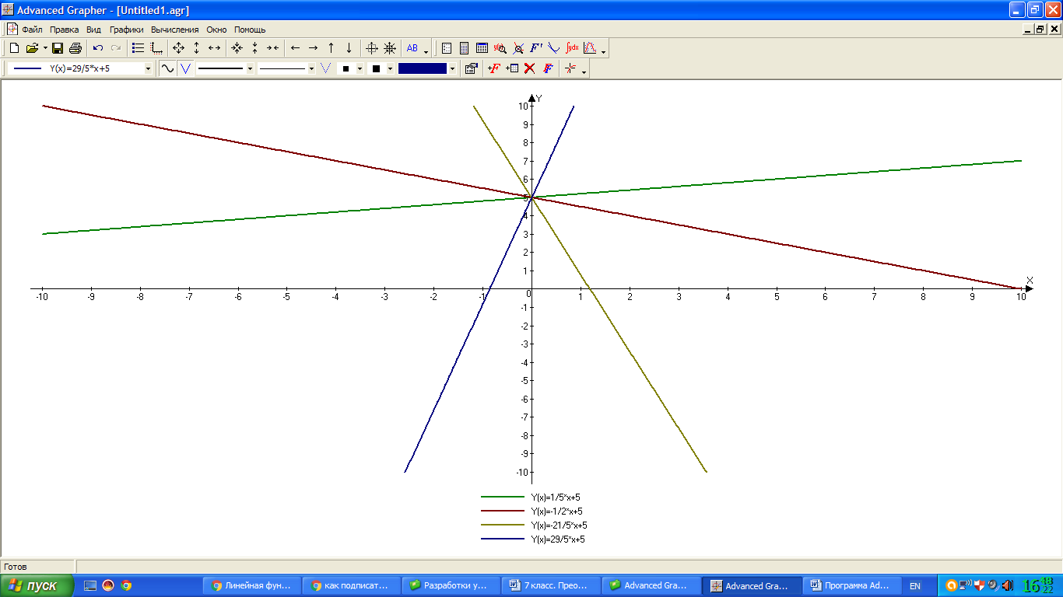This screenshot has width=1063, height=597.
Task: Expand the first toolbar's overflow arrow after regression icon
Action: 604,51
